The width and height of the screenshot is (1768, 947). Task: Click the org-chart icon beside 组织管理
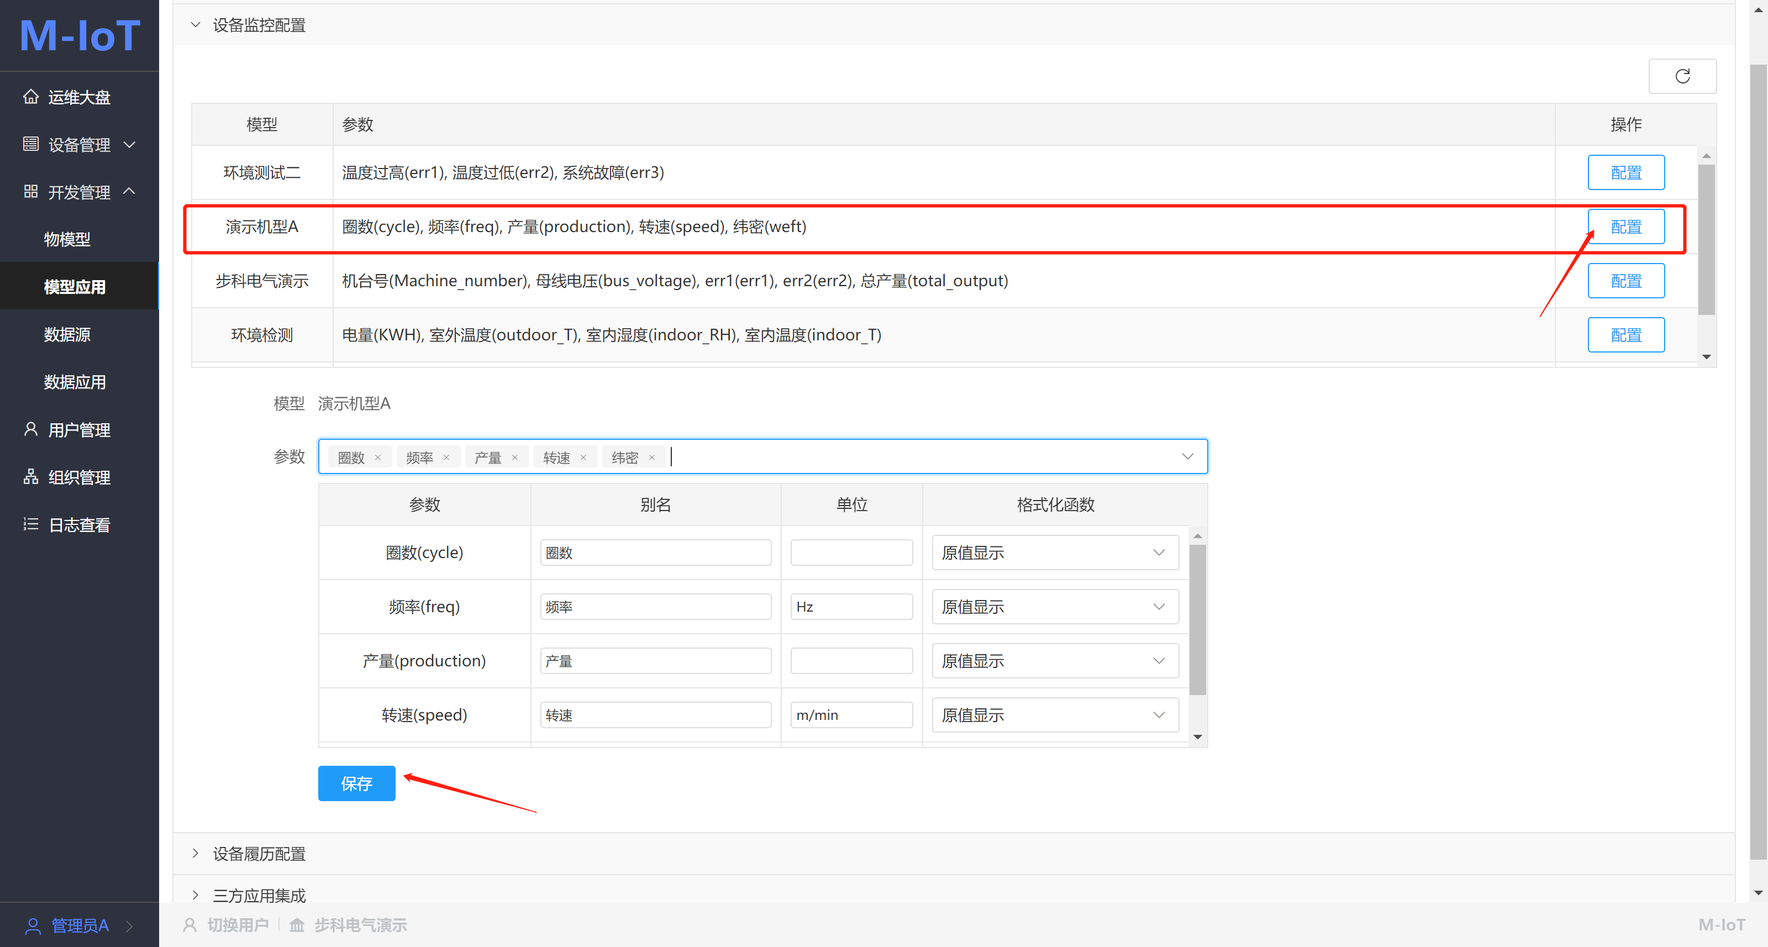31,477
